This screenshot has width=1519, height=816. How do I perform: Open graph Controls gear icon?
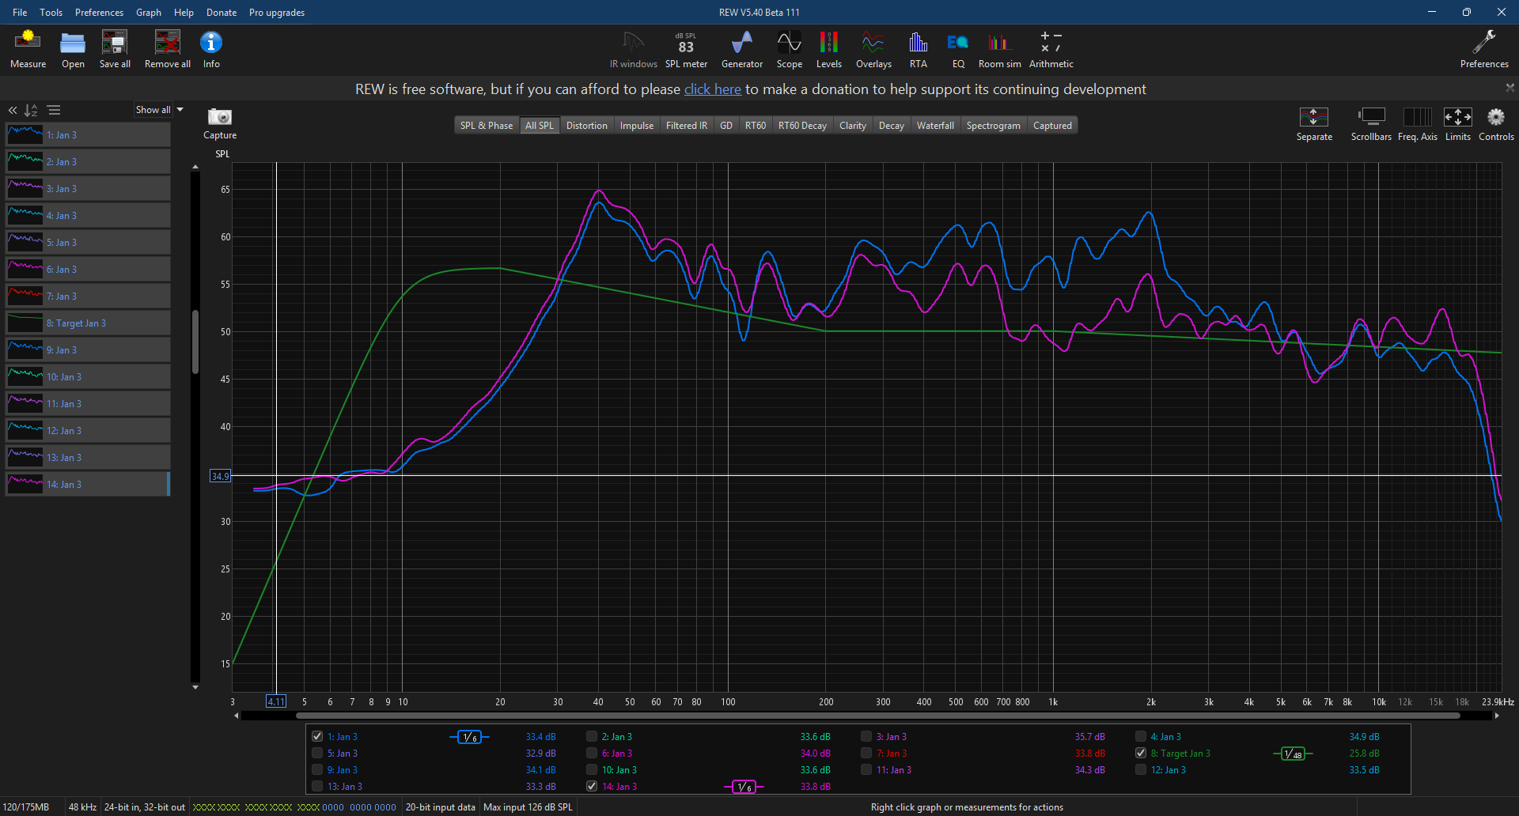click(x=1495, y=118)
